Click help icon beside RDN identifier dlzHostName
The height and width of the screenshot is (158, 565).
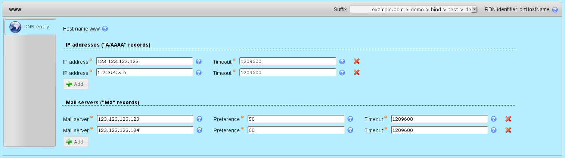(555, 10)
